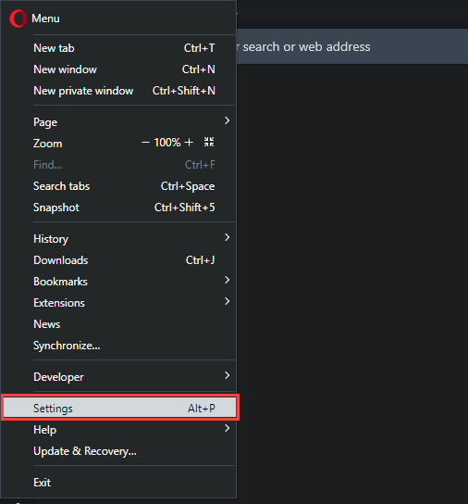Click the red Opera logo icon

tap(18, 19)
